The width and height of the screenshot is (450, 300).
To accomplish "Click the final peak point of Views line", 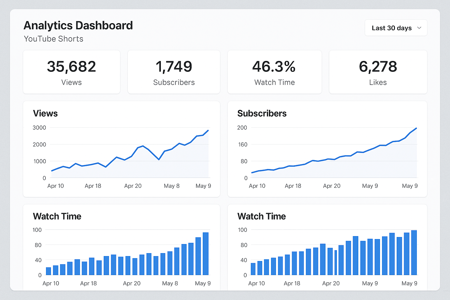I will tap(208, 130).
